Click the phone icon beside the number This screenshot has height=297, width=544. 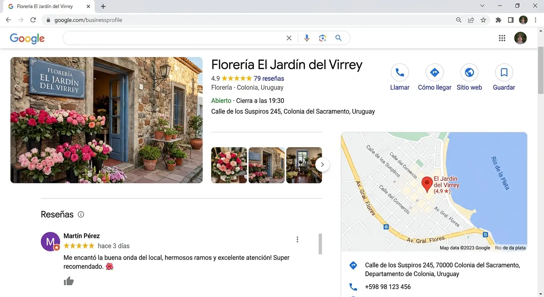tap(353, 287)
